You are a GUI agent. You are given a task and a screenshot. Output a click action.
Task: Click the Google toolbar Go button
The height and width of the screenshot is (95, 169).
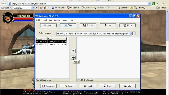36,8
